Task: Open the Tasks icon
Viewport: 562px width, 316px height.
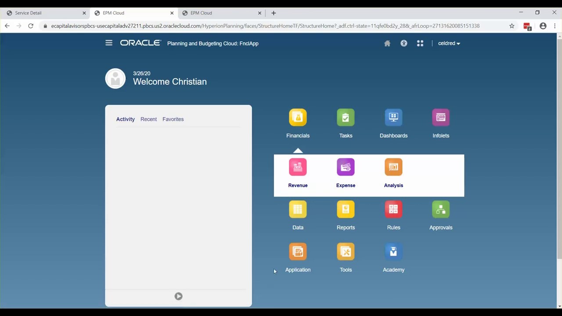Action: [346, 118]
